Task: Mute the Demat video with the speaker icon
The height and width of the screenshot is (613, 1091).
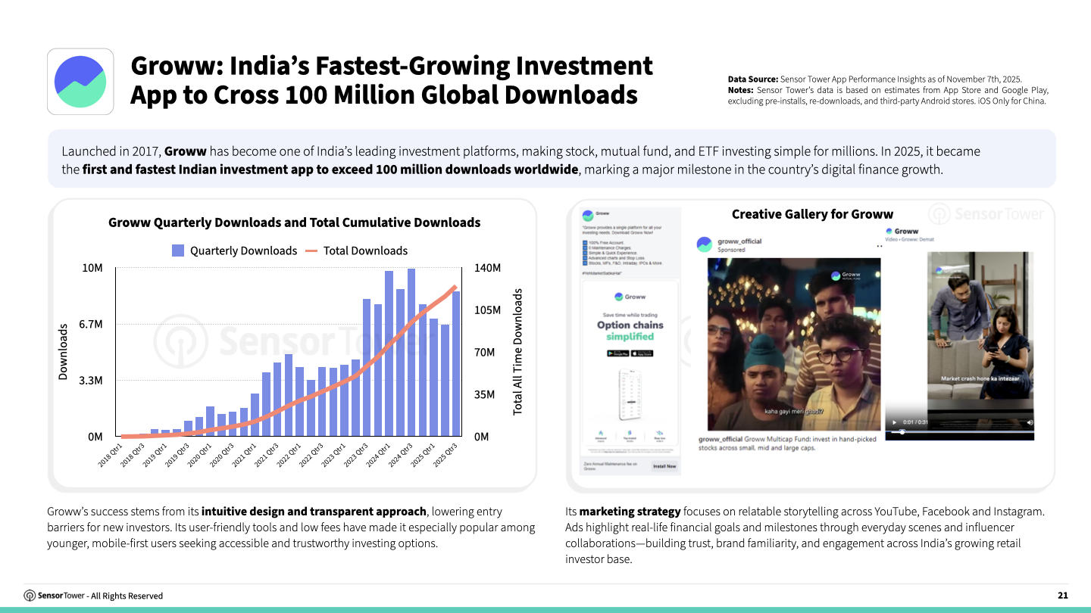Action: click(1030, 422)
